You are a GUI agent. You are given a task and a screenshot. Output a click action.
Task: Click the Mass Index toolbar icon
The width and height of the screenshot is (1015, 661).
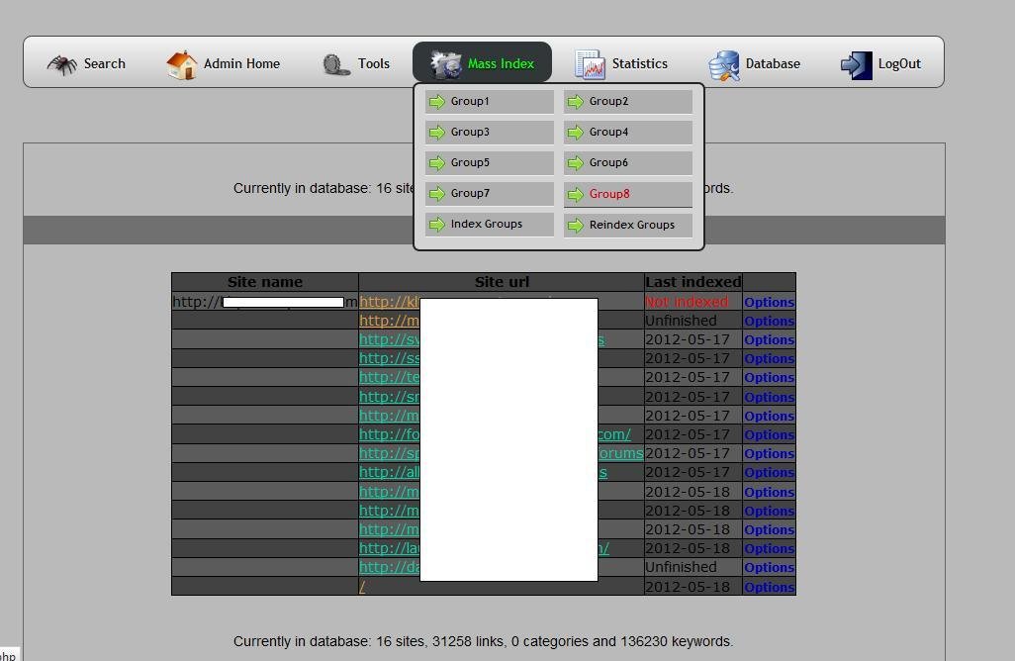pos(447,62)
